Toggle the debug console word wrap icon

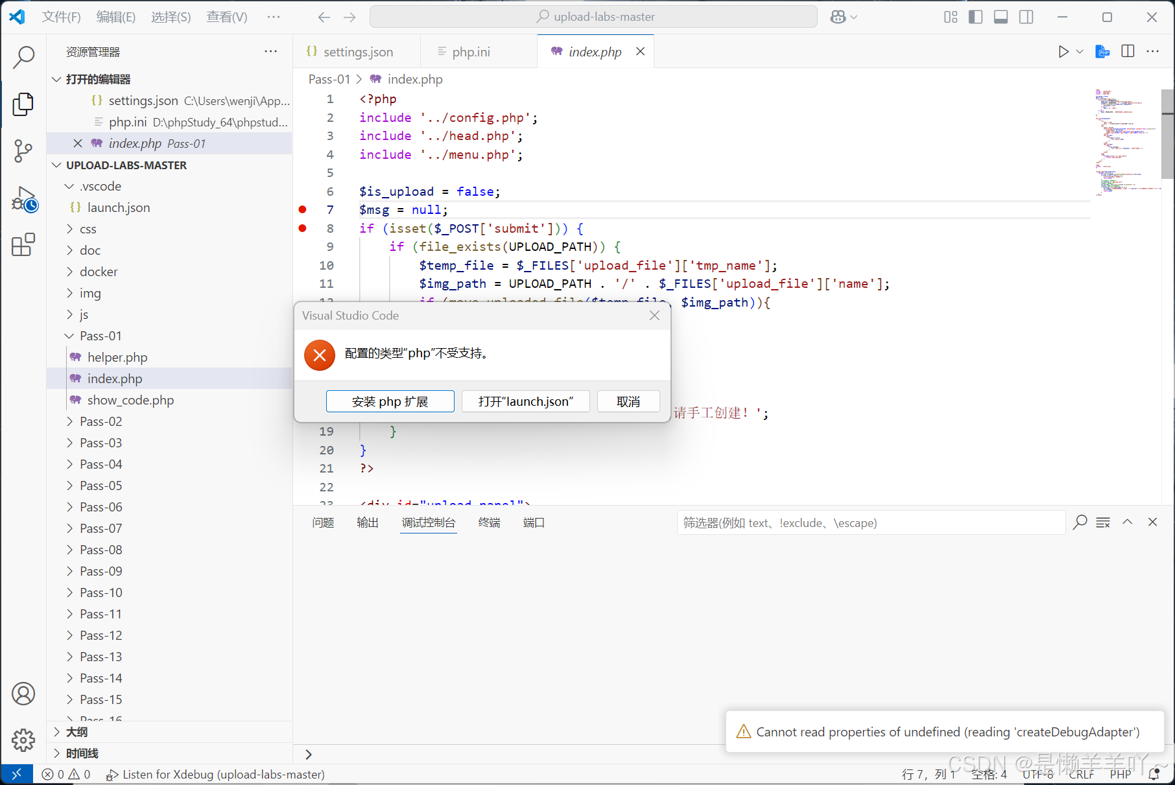(1103, 522)
